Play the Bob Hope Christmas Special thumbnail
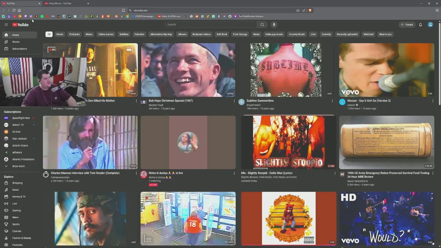 188,70
